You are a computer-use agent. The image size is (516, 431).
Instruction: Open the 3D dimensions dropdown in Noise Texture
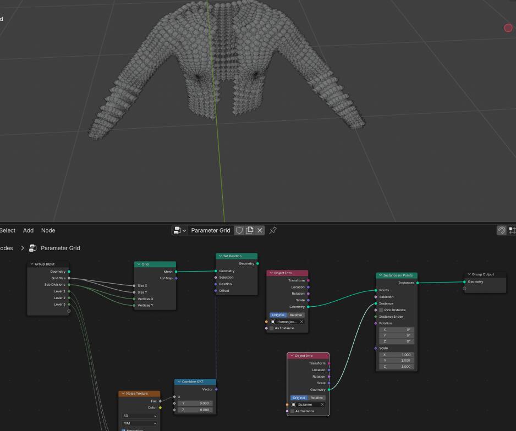tap(140, 416)
